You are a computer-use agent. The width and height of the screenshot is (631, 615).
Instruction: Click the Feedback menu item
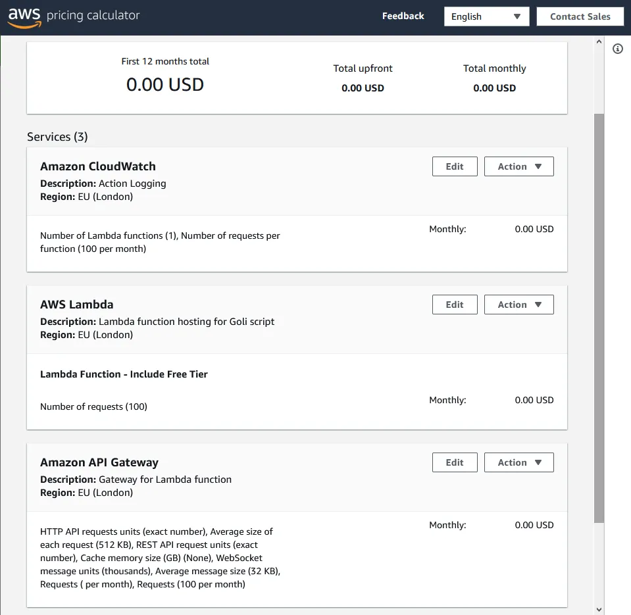403,16
